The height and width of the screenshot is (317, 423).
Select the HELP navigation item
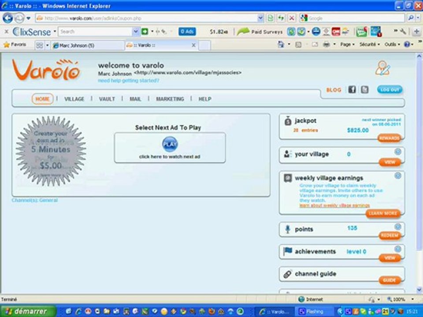point(205,99)
